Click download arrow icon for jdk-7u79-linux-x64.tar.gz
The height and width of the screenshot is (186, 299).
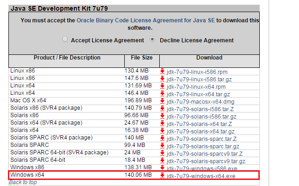162,94
